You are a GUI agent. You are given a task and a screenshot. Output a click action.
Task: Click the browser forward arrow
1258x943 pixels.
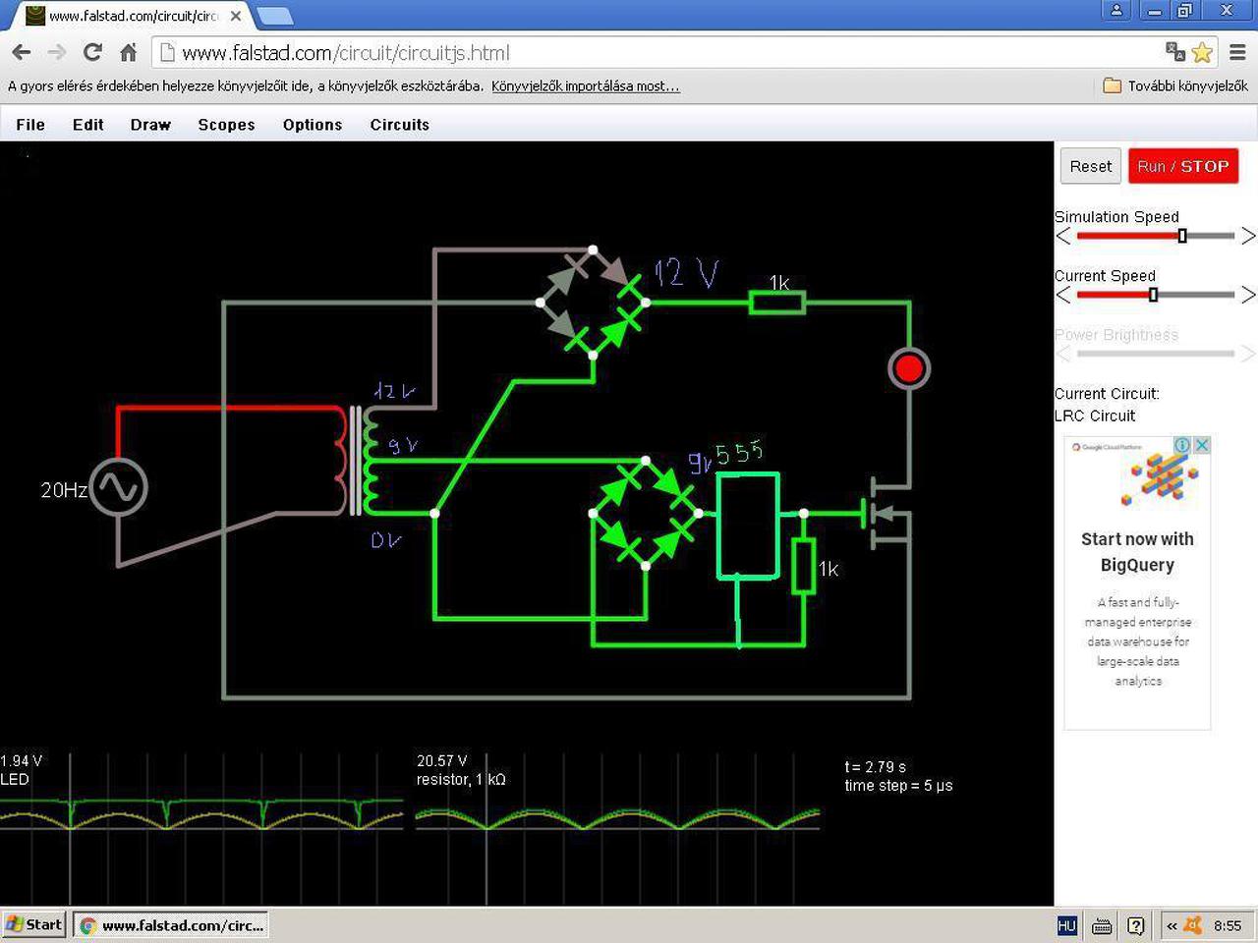point(57,52)
